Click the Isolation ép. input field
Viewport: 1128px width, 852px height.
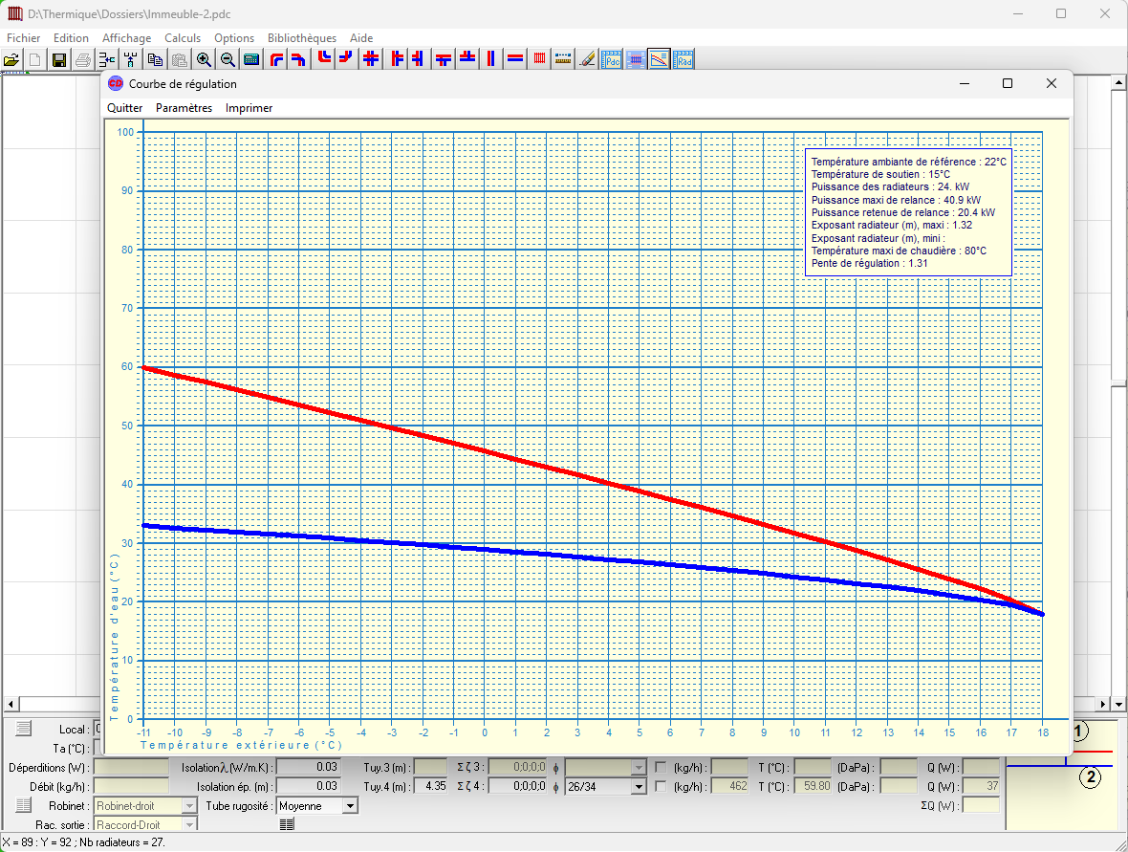click(x=308, y=786)
